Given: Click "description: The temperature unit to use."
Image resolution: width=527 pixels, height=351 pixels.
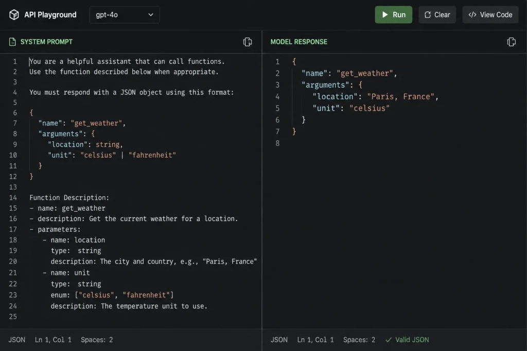Looking at the screenshot, I should pos(129,306).
